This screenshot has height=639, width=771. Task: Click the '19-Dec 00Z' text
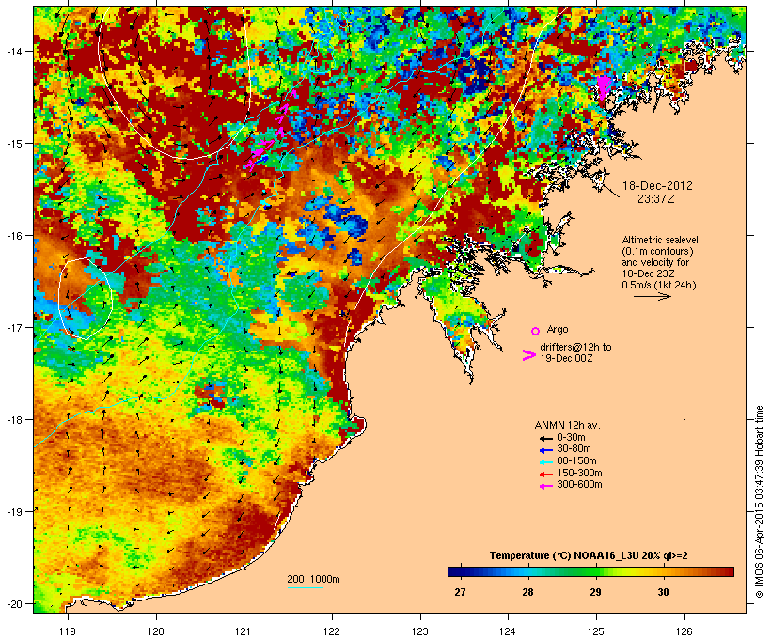(566, 358)
